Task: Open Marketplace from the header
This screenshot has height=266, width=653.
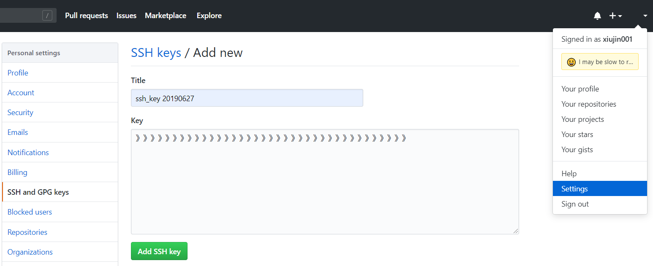Action: [166, 16]
